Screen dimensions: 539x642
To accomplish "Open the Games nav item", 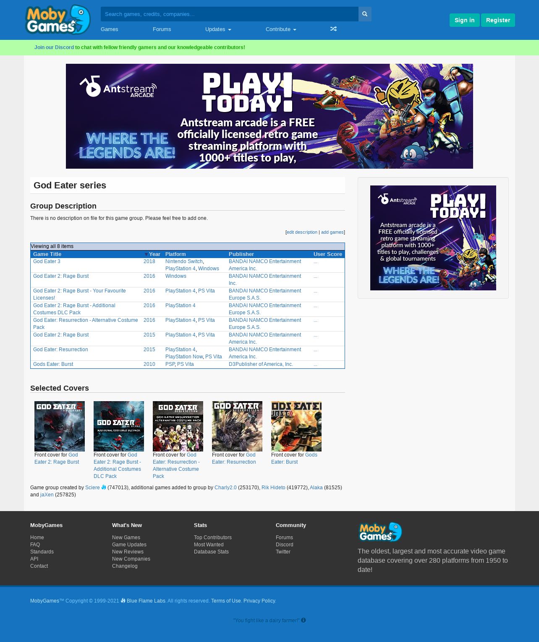I will tap(109, 29).
